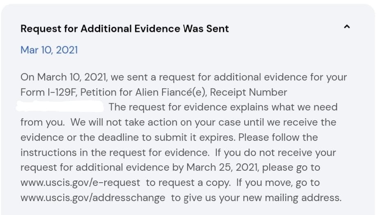This screenshot has width=378, height=215.
Task: Click 'If you move, go to' text
Action: coord(278,183)
